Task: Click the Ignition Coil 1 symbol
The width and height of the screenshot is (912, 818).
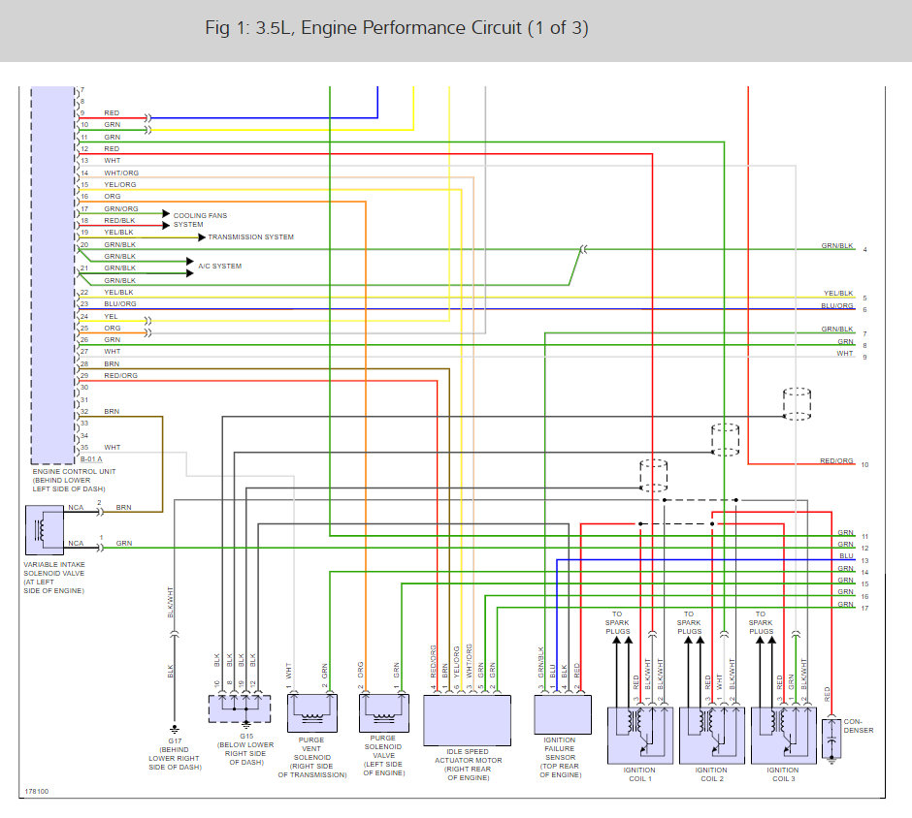Action: point(639,735)
